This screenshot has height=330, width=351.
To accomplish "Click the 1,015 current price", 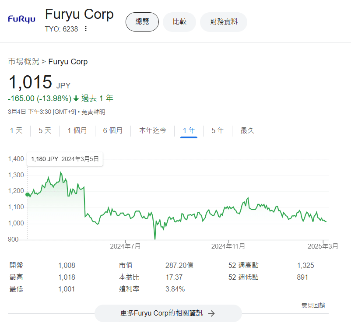I will 30,82.
